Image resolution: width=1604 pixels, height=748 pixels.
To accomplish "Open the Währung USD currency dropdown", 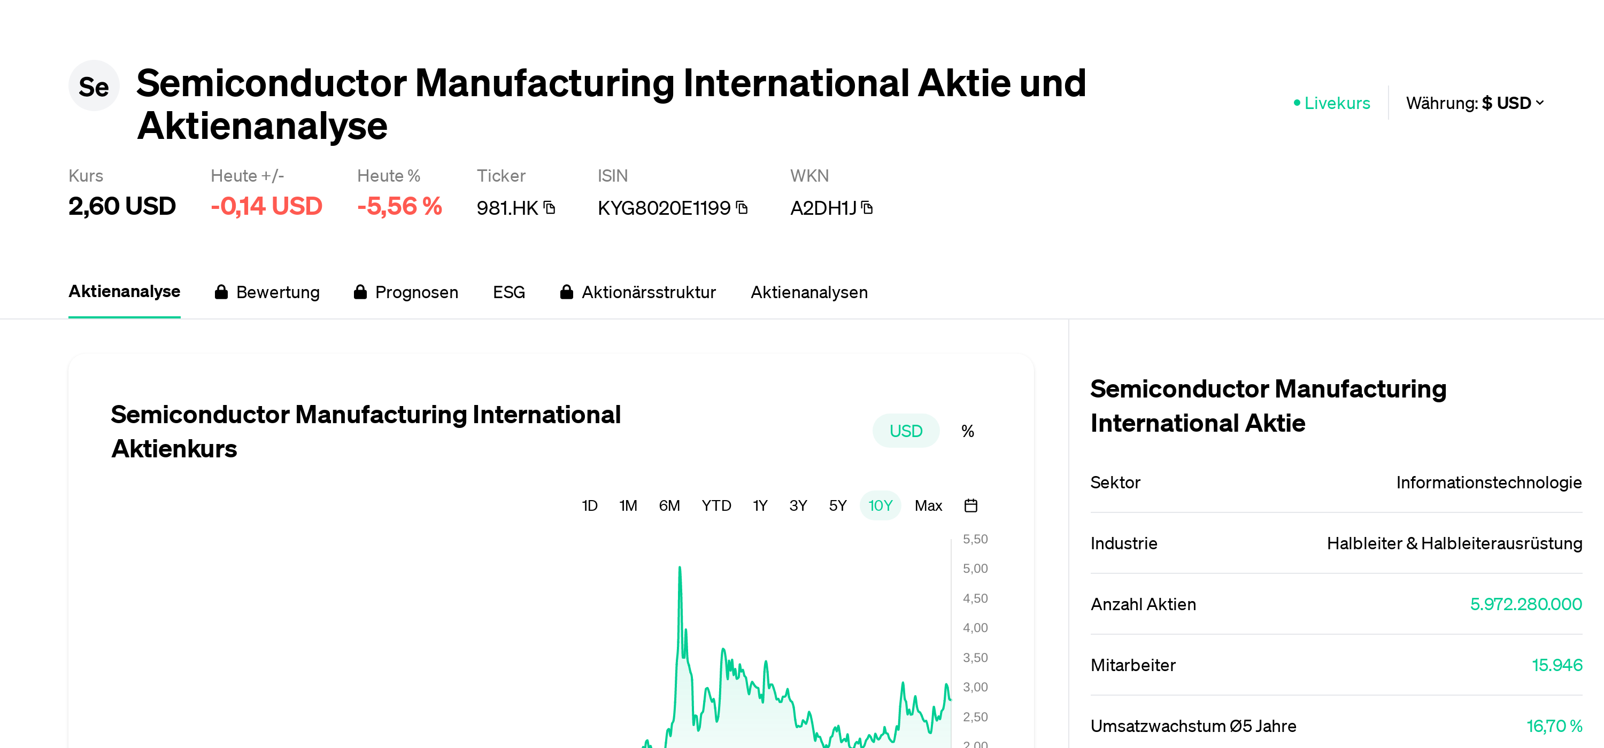I will tap(1474, 103).
